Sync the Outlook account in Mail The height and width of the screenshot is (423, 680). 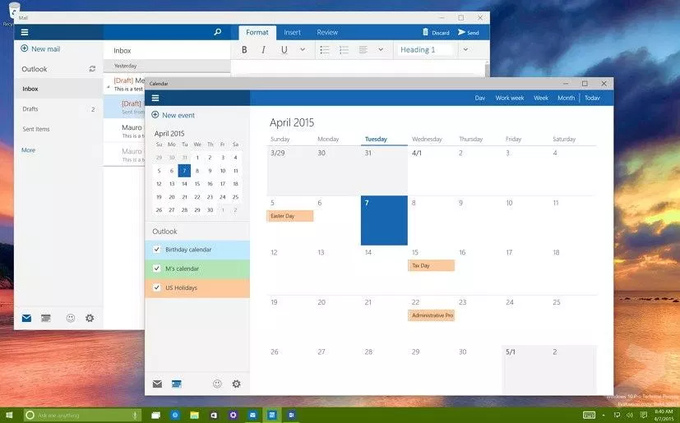[92, 68]
